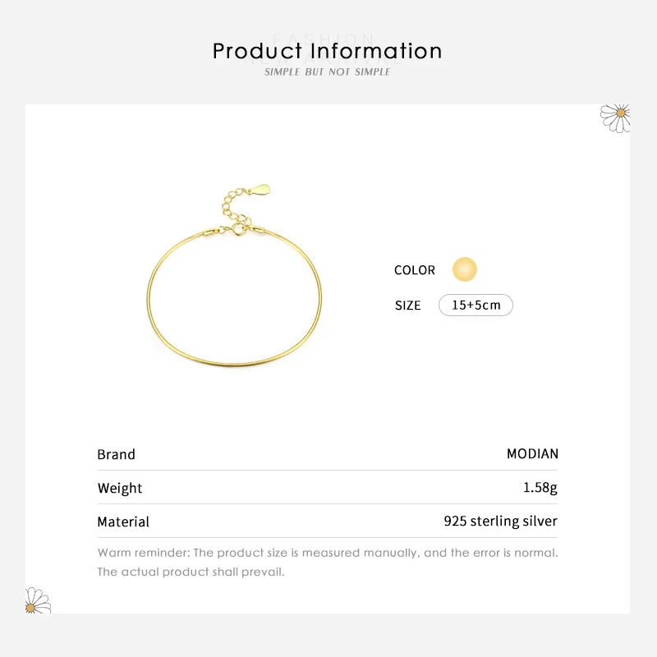Image resolution: width=657 pixels, height=657 pixels.
Task: Click the SIMPLE BUT NOT SIMPLE tagline
Action: (x=328, y=72)
